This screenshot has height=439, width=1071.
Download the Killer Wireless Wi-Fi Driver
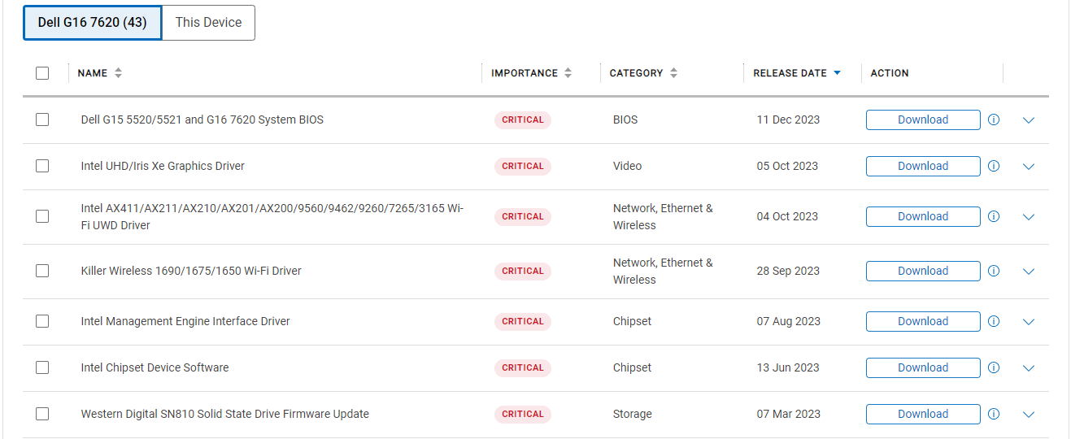(923, 271)
